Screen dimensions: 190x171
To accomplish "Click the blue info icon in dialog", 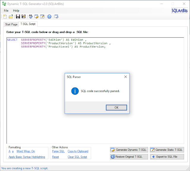I will [x=75, y=91].
